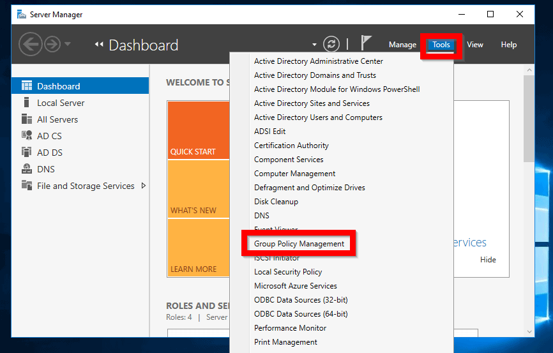The width and height of the screenshot is (553, 353).
Task: Click the Dashboard heading in header
Action: tap(144, 45)
